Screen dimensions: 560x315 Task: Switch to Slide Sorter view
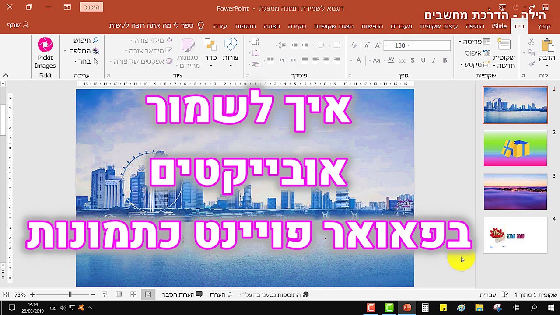133,294
